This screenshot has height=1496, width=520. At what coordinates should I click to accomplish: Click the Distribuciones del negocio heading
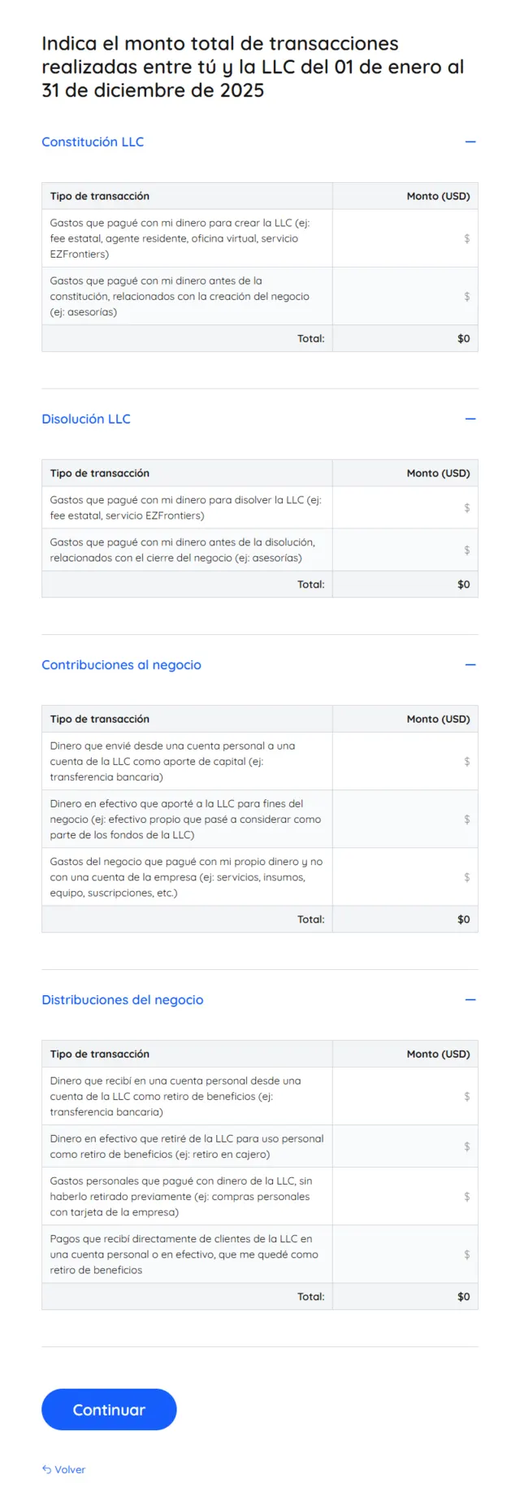123,1000
